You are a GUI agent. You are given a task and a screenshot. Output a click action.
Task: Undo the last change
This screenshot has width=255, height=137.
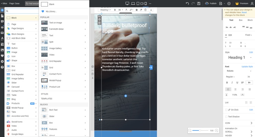coord(187,3)
